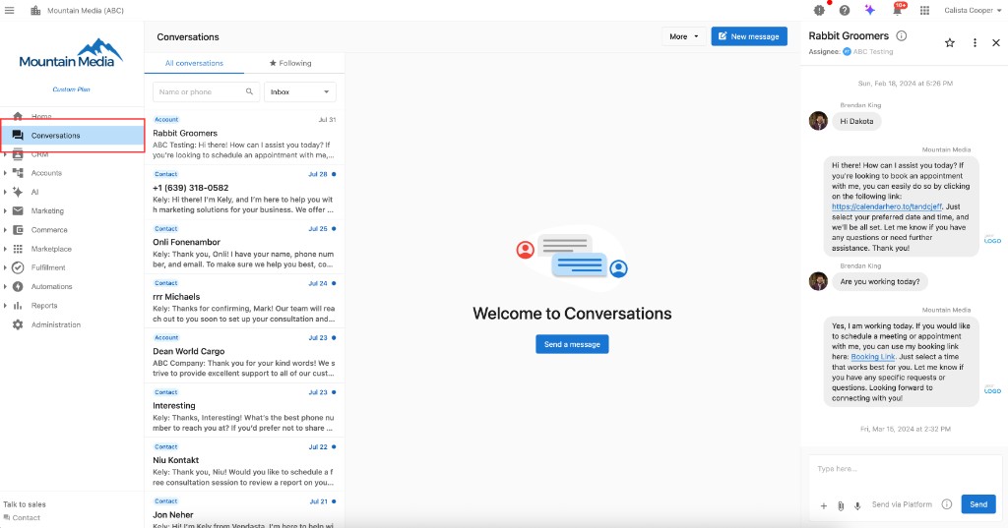Image resolution: width=1008 pixels, height=528 pixels.
Task: Click the Name or phone search field
Action: (x=206, y=91)
